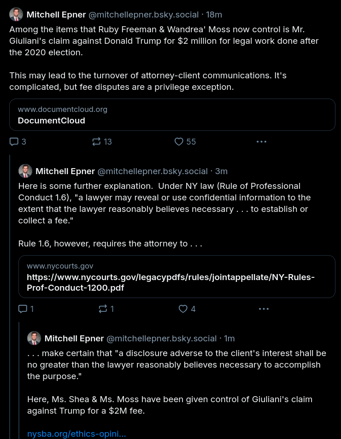This screenshot has height=439, width=341.
Task: Click the 3m timestamp on second post
Action: tap(222, 171)
